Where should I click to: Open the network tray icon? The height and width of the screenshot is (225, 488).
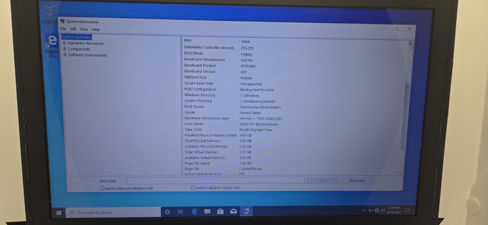(x=377, y=210)
